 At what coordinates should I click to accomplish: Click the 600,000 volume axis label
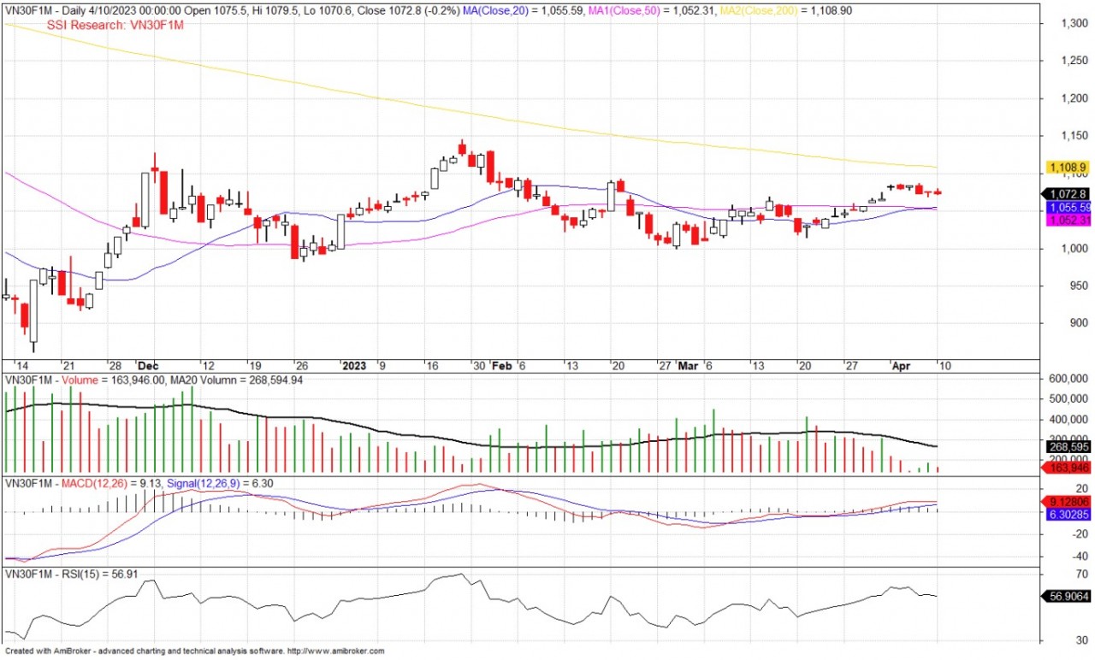click(x=1069, y=379)
